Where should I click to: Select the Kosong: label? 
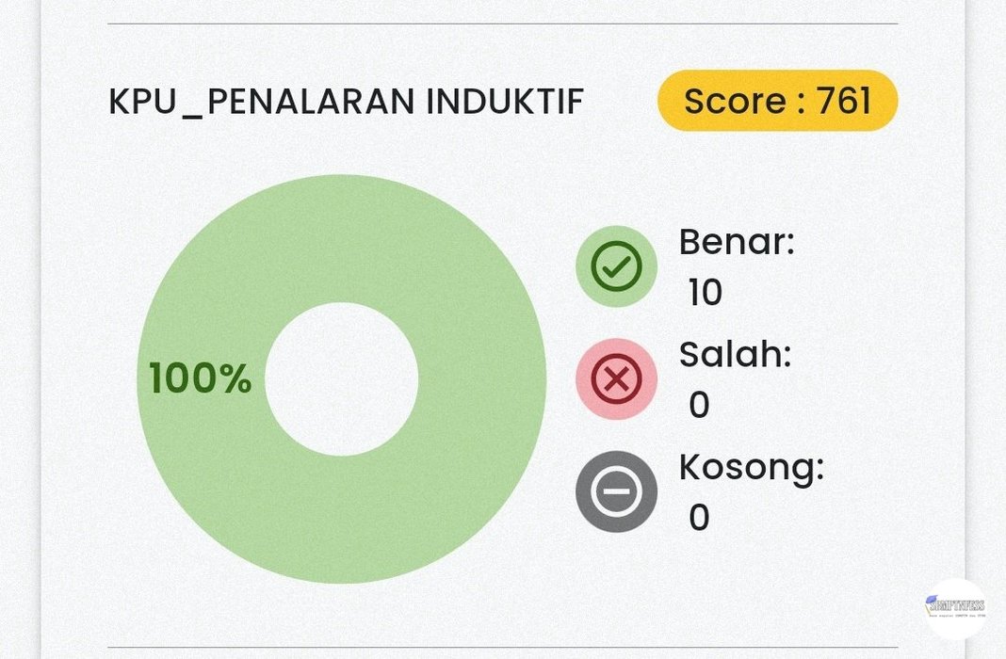coord(751,467)
